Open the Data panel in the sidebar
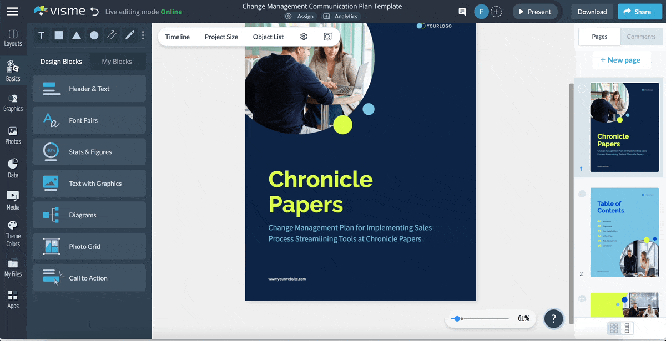 pyautogui.click(x=13, y=166)
